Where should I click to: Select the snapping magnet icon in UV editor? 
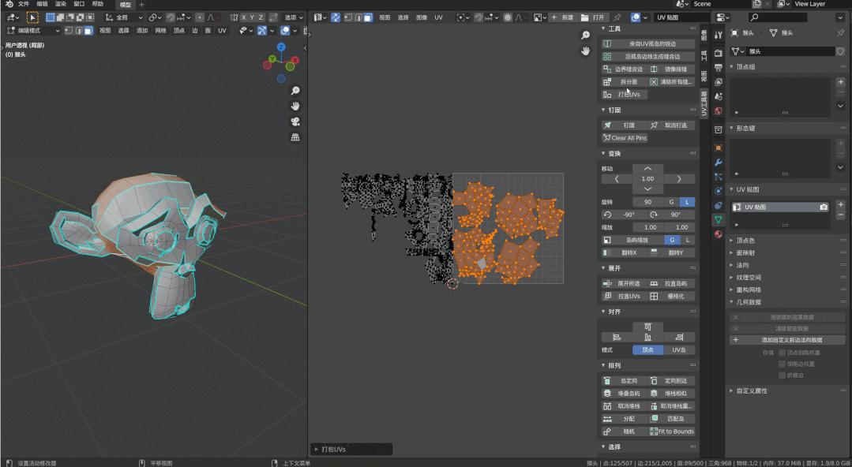pos(478,17)
